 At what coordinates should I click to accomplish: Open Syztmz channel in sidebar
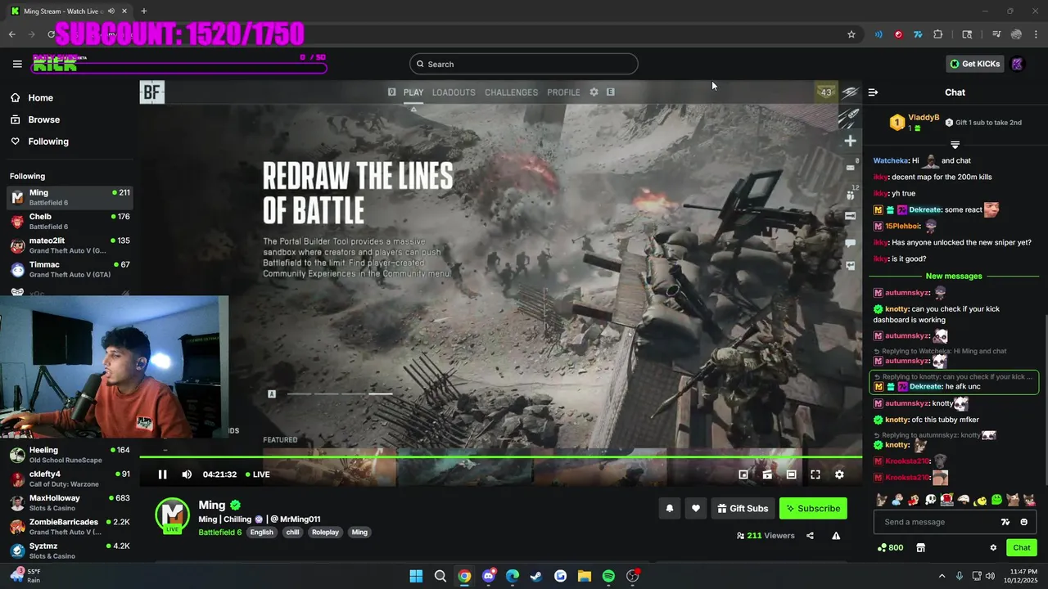(70, 551)
